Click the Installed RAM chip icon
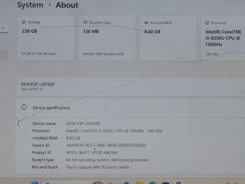245x184 pixels. pyautogui.click(x=146, y=23)
